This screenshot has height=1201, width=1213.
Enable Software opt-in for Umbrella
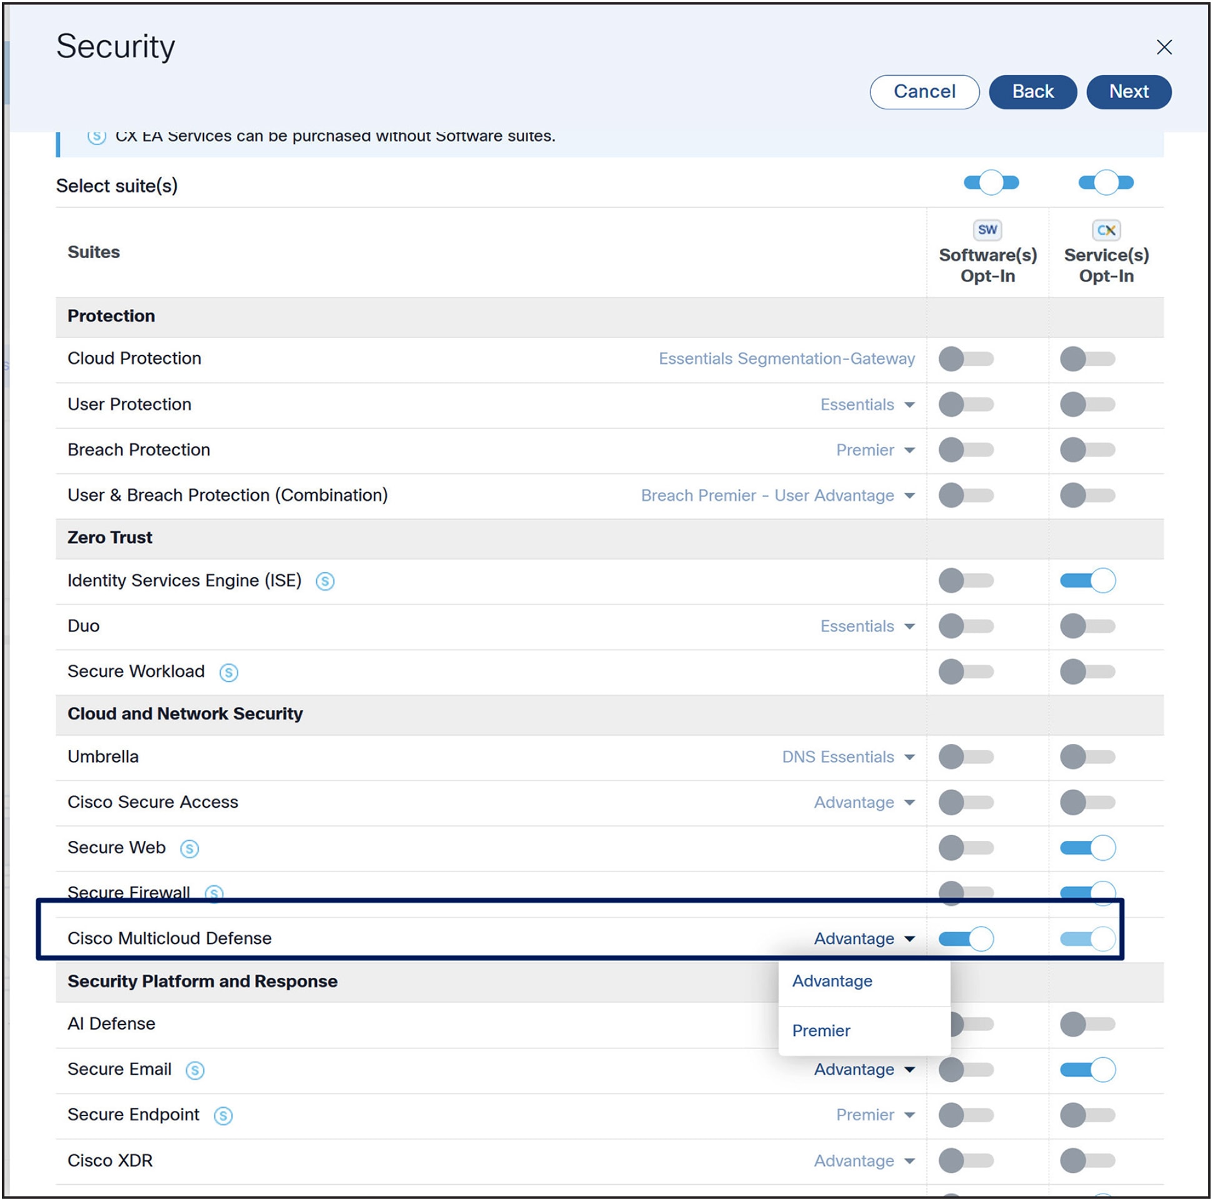[966, 757]
